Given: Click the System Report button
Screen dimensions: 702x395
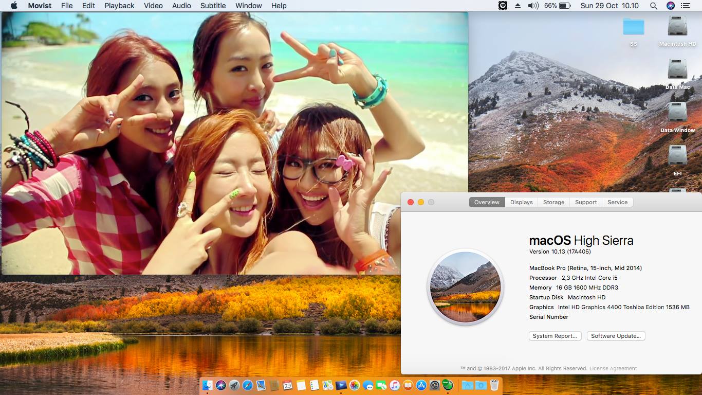Looking at the screenshot, I should [555, 336].
